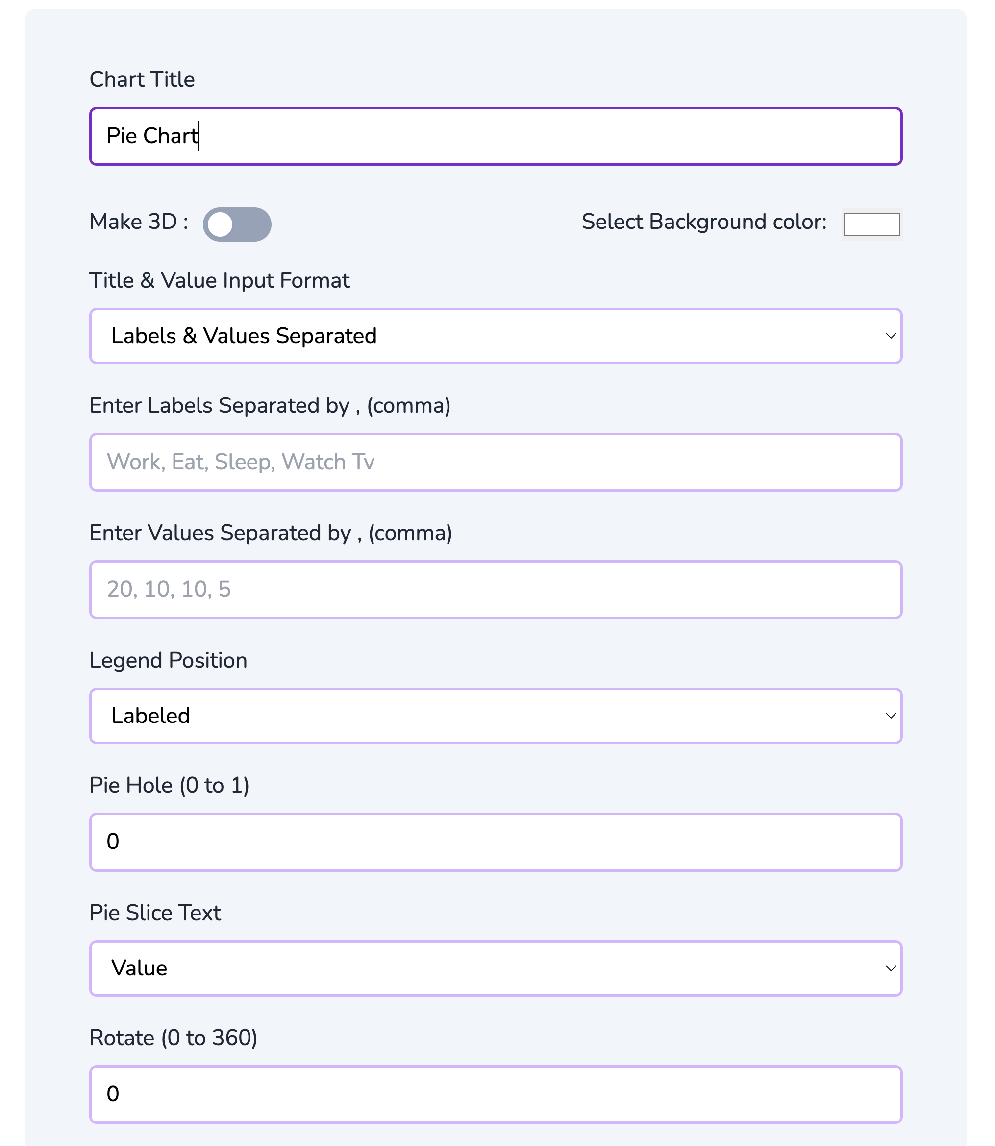This screenshot has width=995, height=1146.
Task: Click the 'Enter Labels Separated by' label
Action: pyautogui.click(x=270, y=405)
